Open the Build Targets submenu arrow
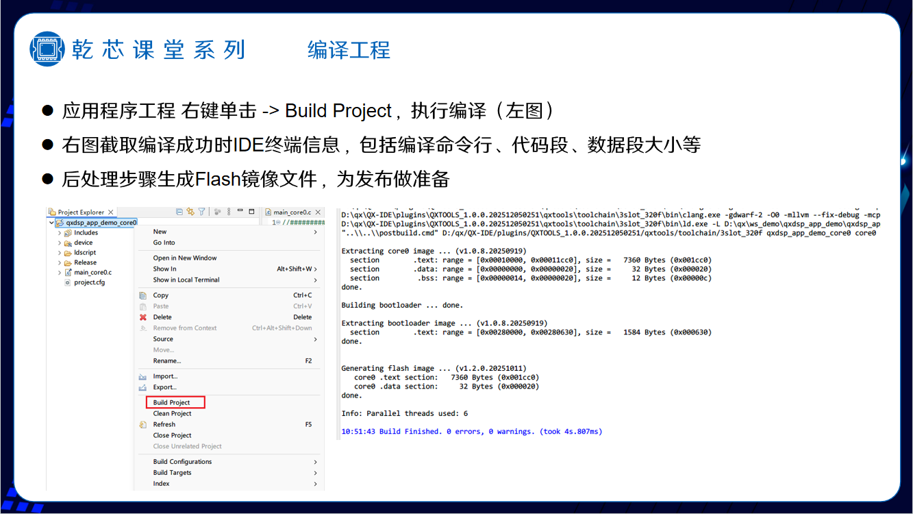This screenshot has width=913, height=514. pos(315,473)
